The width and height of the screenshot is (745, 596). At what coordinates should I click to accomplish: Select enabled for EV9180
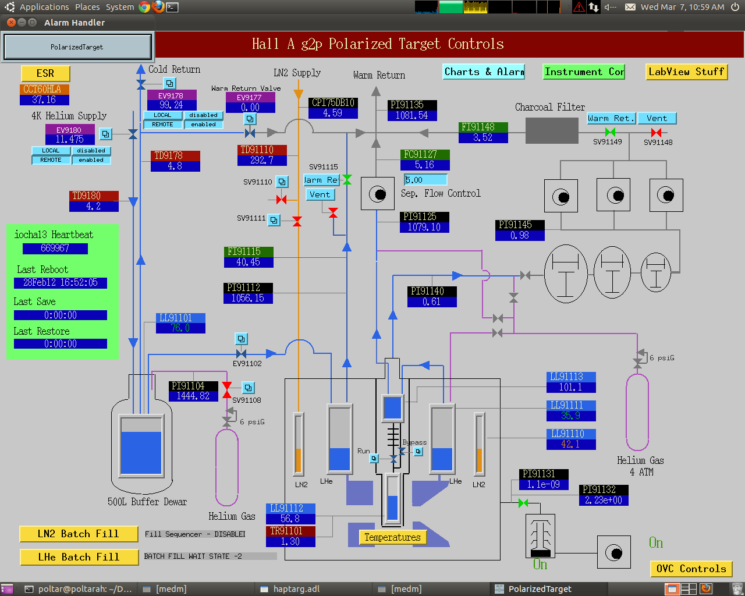[x=91, y=160]
